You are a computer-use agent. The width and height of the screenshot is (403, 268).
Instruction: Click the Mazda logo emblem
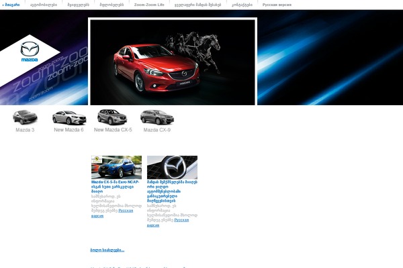(x=30, y=52)
